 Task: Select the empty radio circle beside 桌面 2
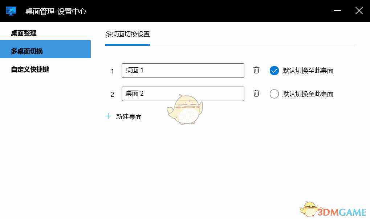[274, 93]
